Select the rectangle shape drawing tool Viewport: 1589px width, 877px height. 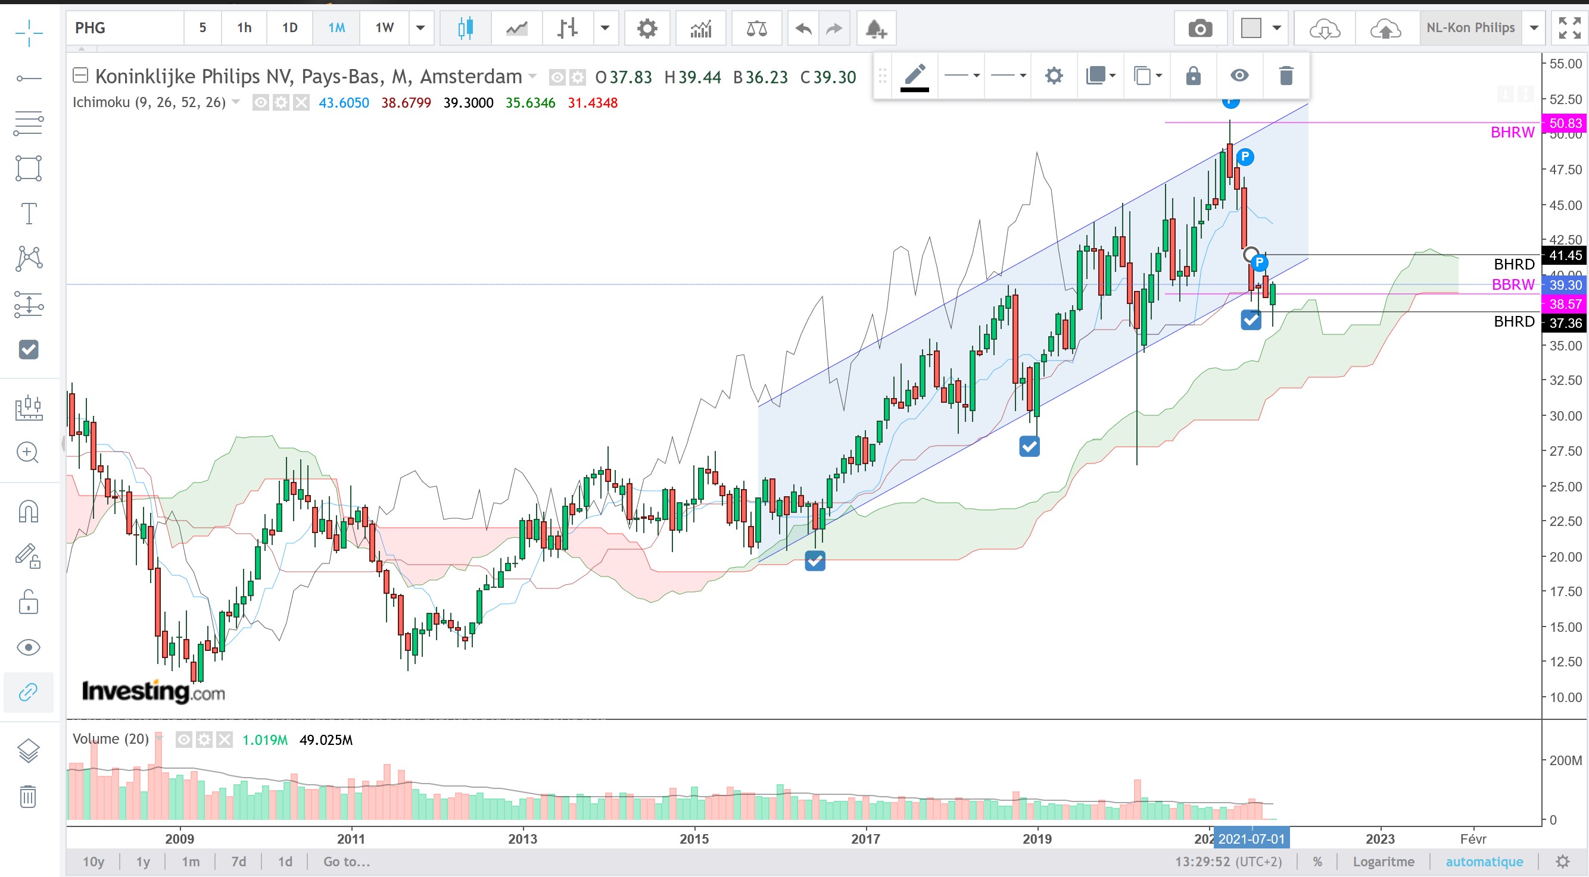click(x=29, y=168)
